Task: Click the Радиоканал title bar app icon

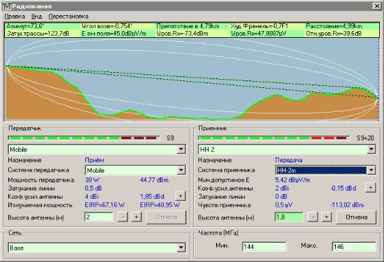Action: [7, 6]
